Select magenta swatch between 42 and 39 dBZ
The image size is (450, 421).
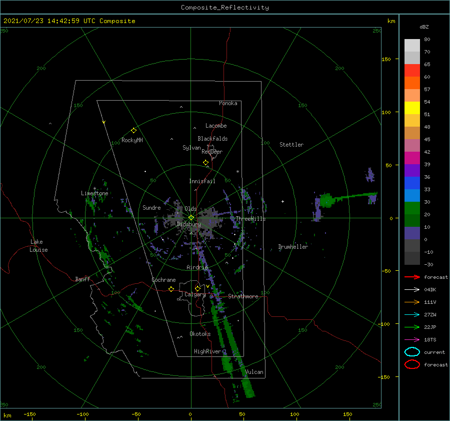tap(412, 158)
